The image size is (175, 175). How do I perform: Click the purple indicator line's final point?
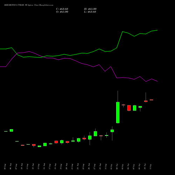157,82
